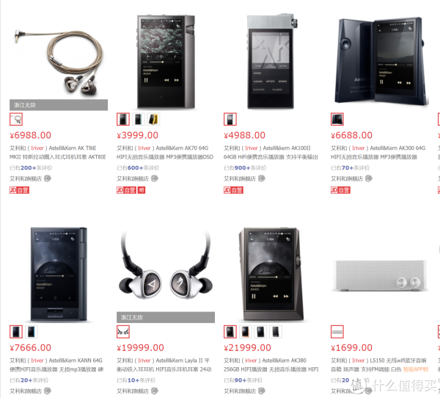The image size is (440, 398).
Task: Click store chat icon beside AK70 seller
Action: tap(155, 178)
